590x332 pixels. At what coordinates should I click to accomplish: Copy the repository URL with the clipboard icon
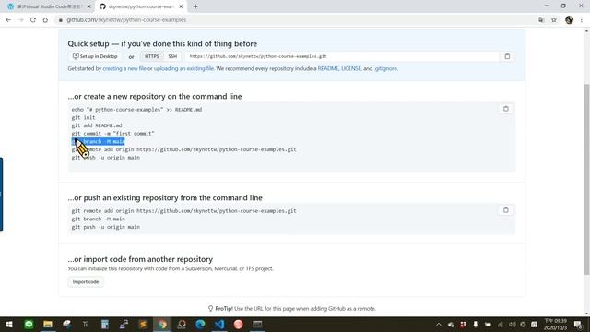[507, 56]
